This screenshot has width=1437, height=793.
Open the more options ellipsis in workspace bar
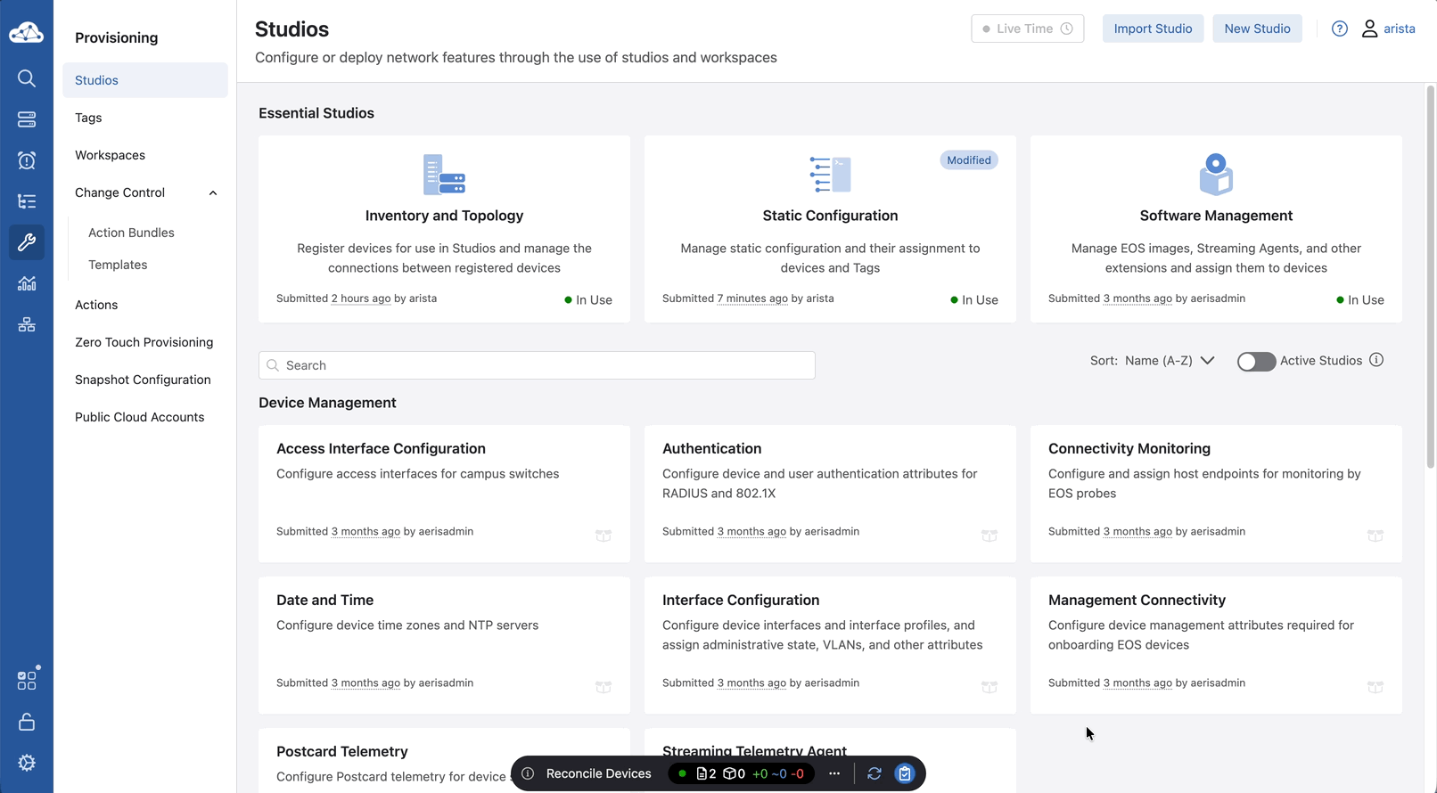(x=834, y=773)
